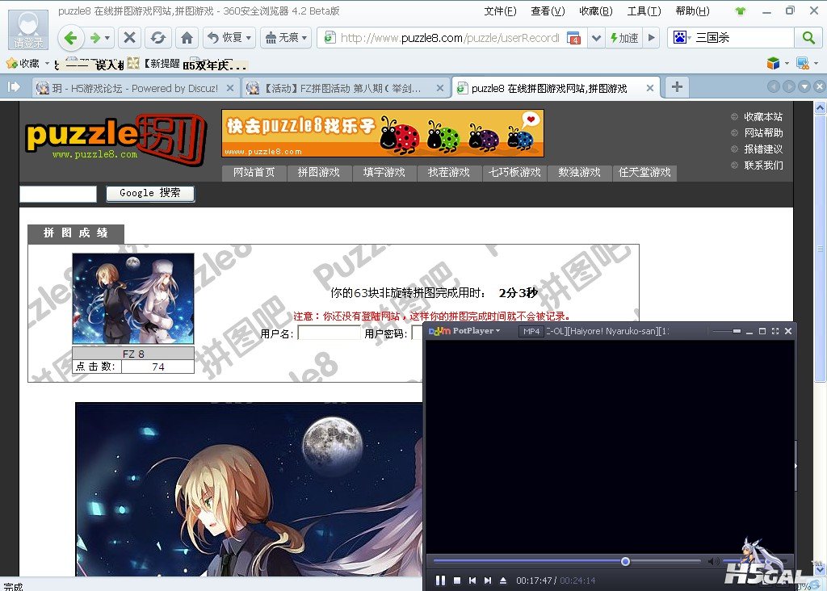Open the address bar history dropdown chevron
This screenshot has width=827, height=591.
coord(596,38)
